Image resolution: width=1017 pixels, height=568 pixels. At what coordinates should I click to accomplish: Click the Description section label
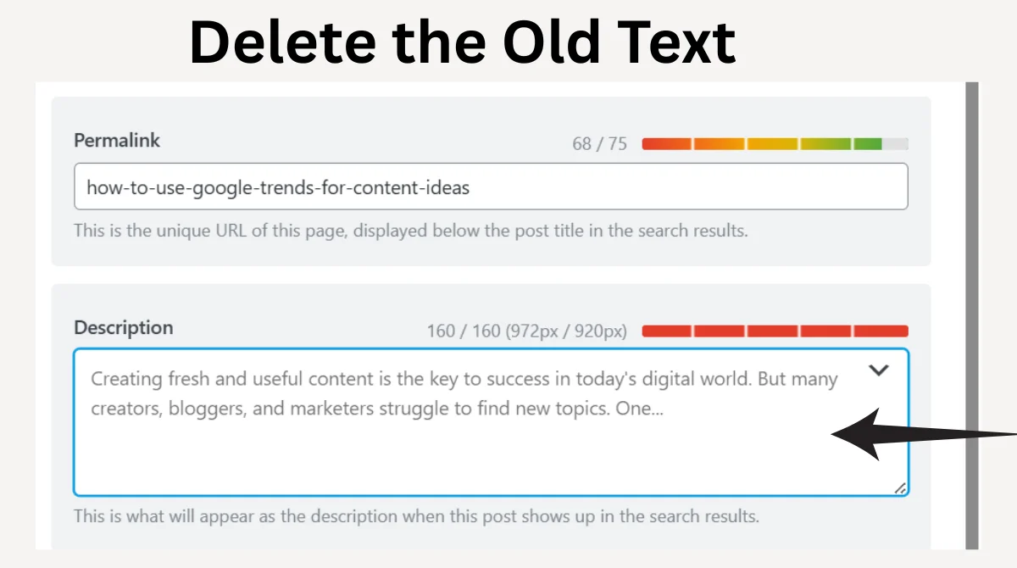tap(123, 327)
